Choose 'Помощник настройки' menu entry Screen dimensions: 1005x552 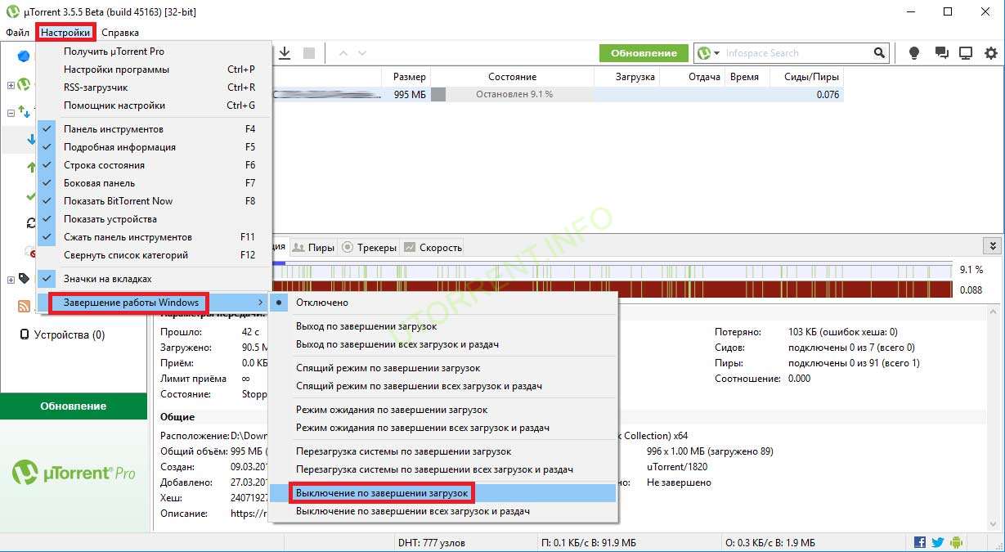(x=154, y=105)
